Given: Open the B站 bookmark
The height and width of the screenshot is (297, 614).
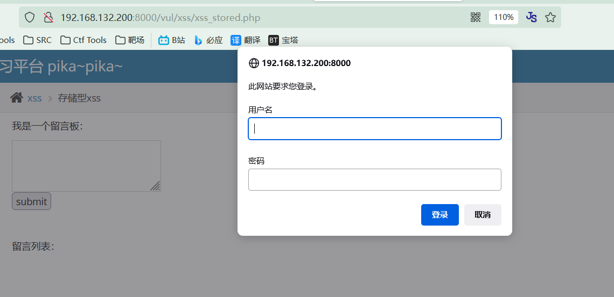Looking at the screenshot, I should (x=171, y=40).
